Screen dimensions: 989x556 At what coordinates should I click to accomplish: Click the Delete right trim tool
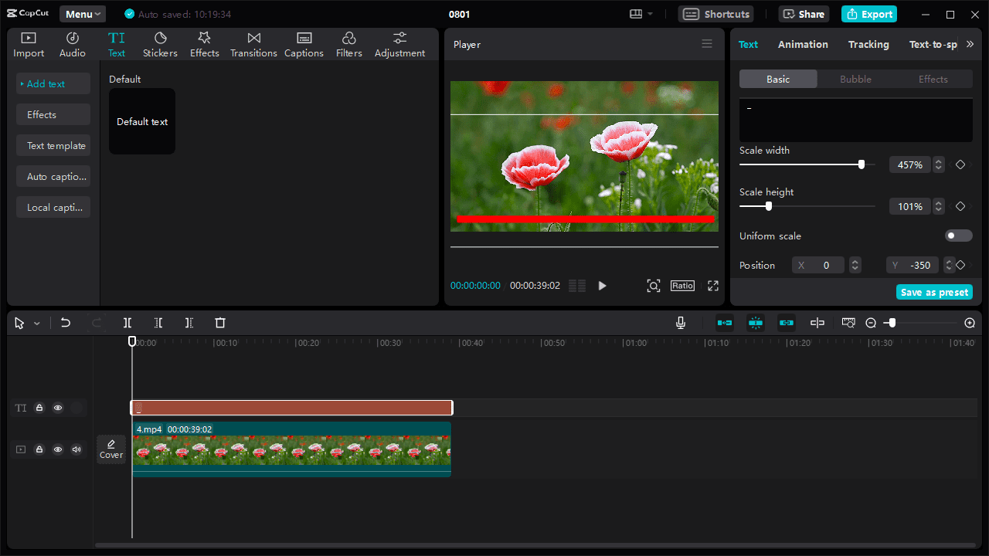(189, 323)
